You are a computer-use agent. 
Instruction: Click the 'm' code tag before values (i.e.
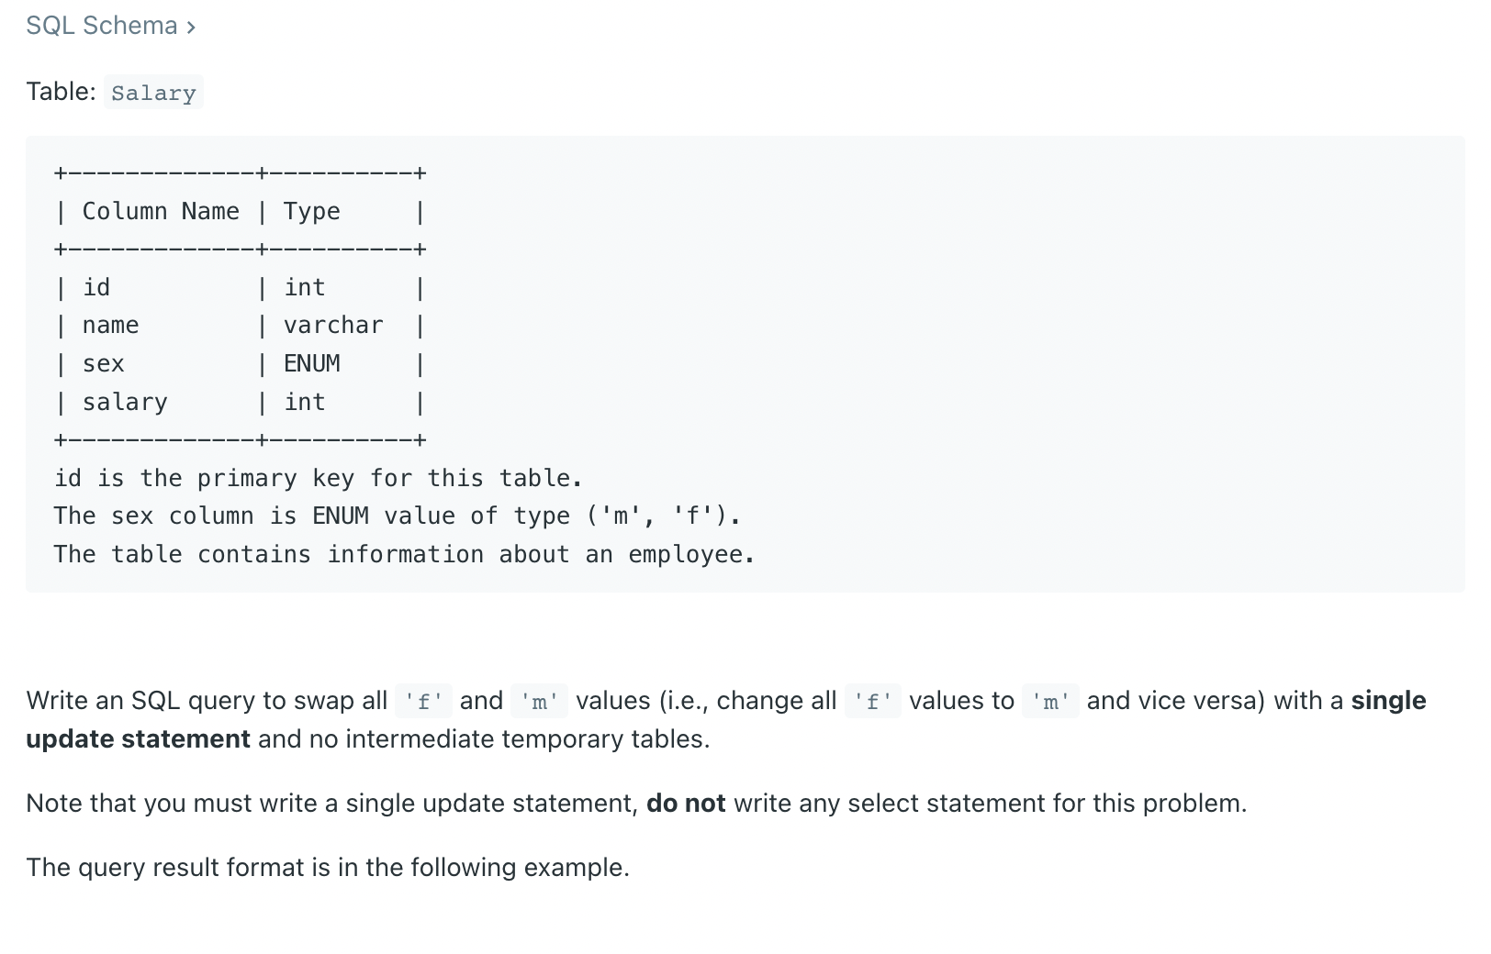539,702
